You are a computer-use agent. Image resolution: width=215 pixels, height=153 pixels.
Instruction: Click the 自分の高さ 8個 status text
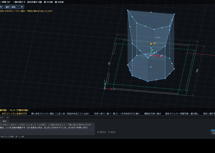tap(35, 2)
